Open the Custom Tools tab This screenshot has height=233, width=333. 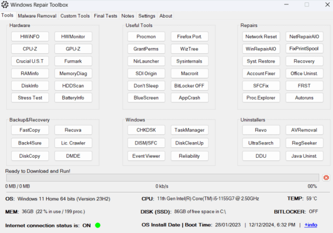point(75,16)
